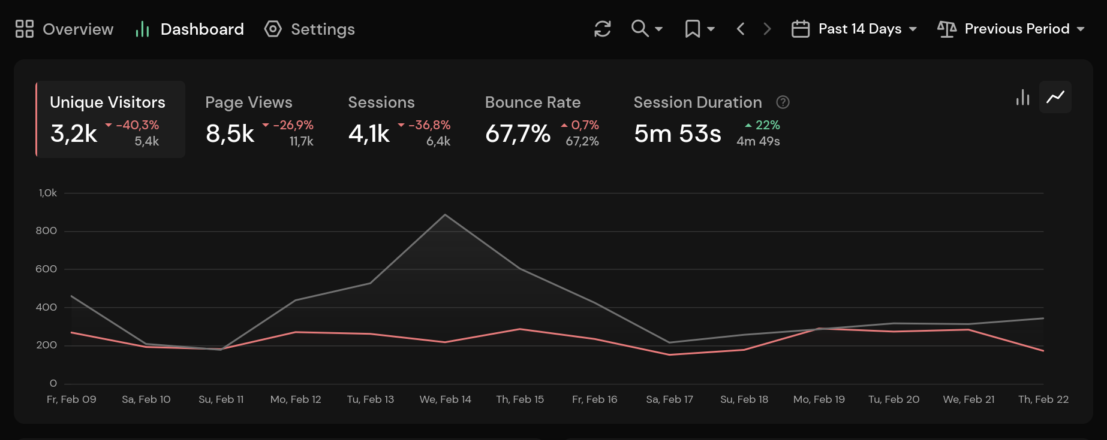Open the Overview tab
Viewport: 1107px width, 440px height.
click(65, 29)
